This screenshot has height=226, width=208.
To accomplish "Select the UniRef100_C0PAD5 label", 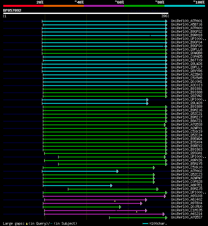I will point(187,56).
